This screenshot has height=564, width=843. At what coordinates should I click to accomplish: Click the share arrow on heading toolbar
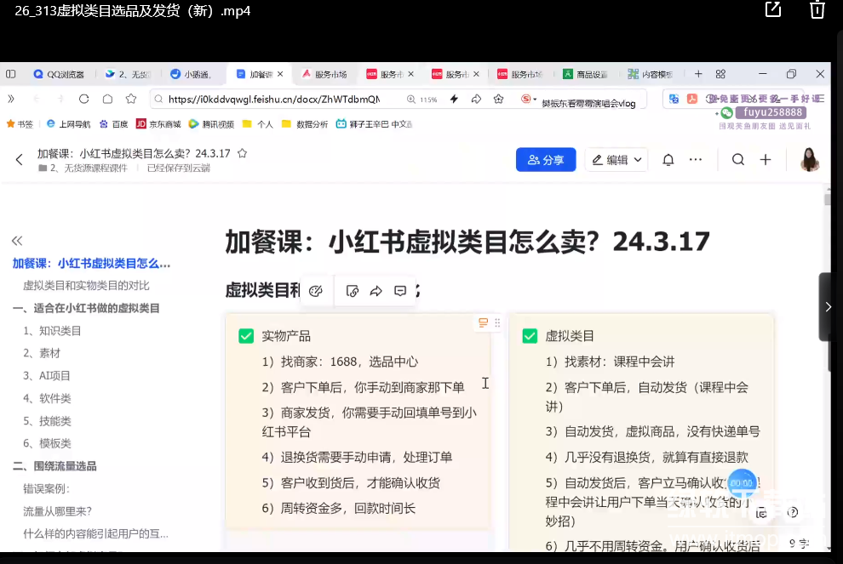tap(376, 291)
